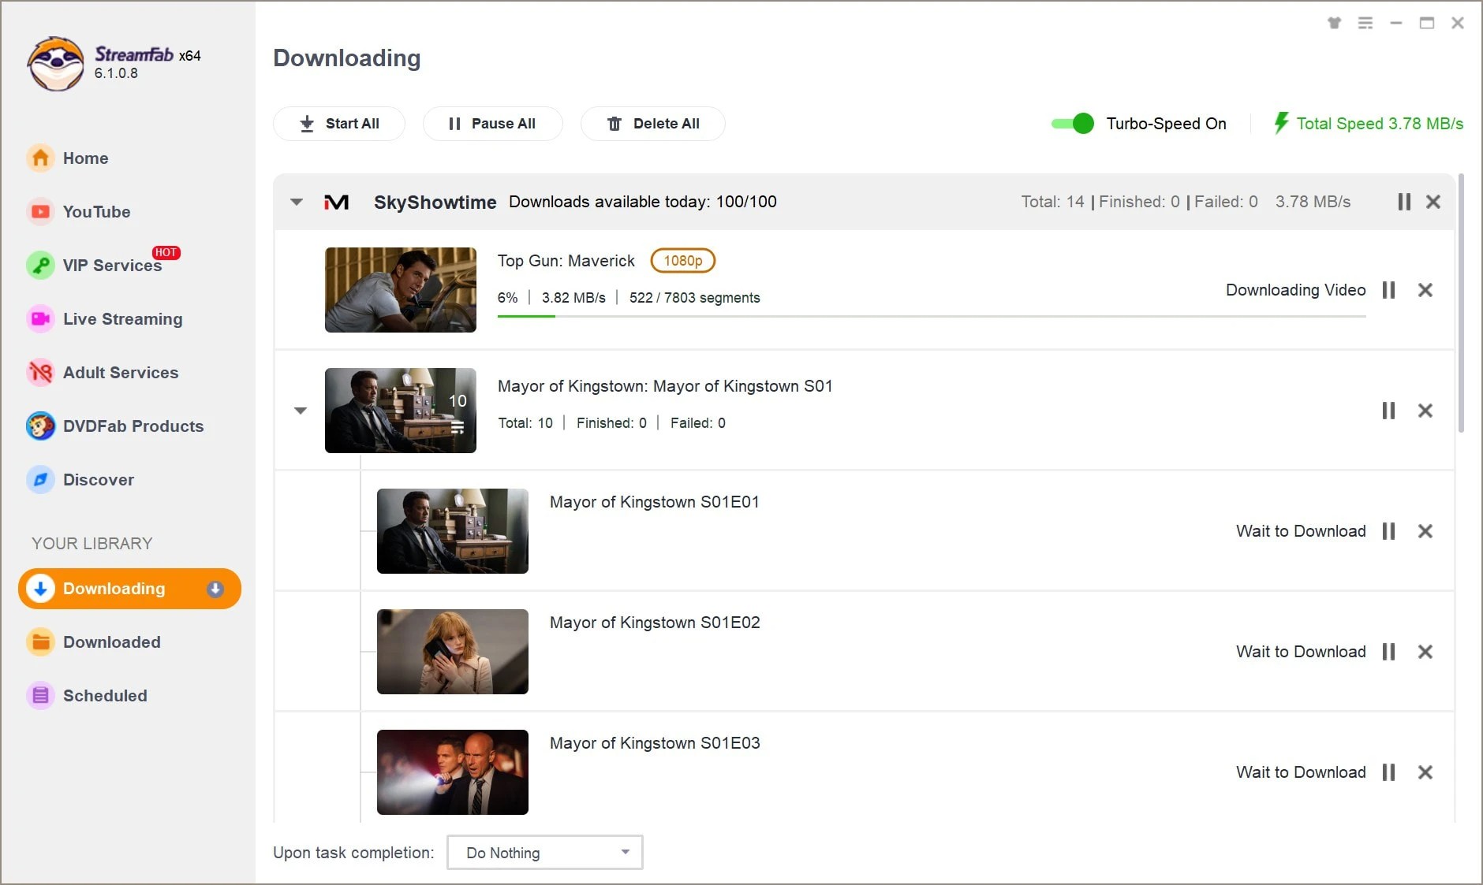
Task: Click the S01E02 episode thumbnail
Action: (x=453, y=652)
